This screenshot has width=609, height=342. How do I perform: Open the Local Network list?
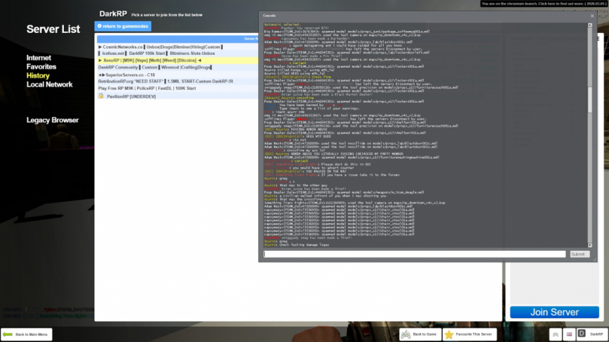tap(49, 85)
